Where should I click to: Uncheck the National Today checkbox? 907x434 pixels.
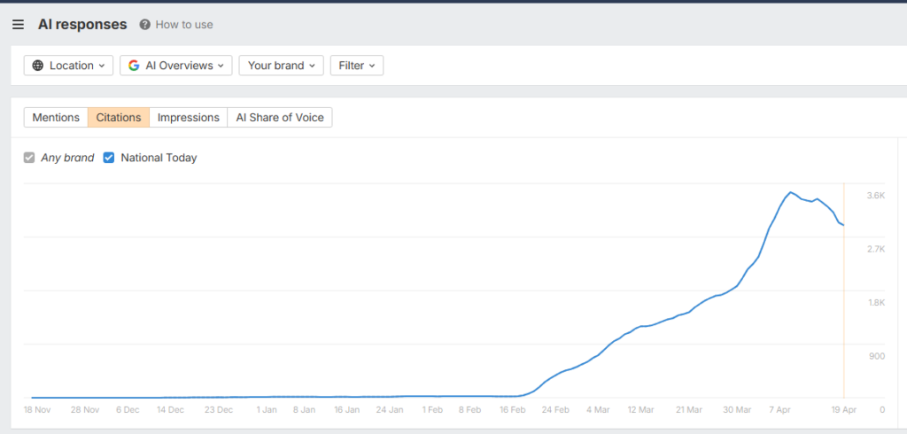pyautogui.click(x=109, y=158)
